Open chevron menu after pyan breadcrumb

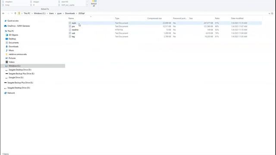pos(63,13)
